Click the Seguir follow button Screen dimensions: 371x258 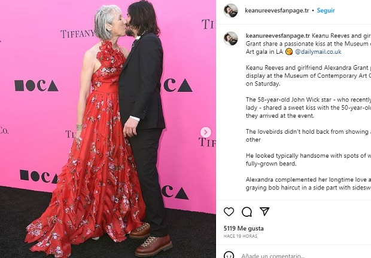(x=326, y=10)
